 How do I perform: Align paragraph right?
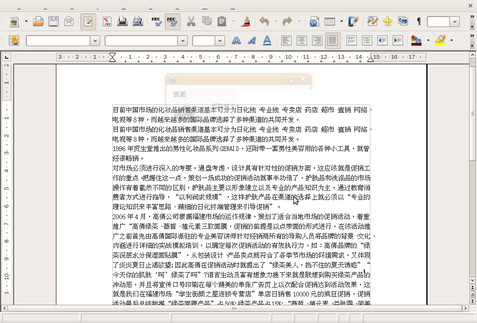point(317,41)
